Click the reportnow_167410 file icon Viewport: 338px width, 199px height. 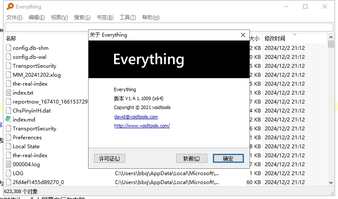click(9, 101)
